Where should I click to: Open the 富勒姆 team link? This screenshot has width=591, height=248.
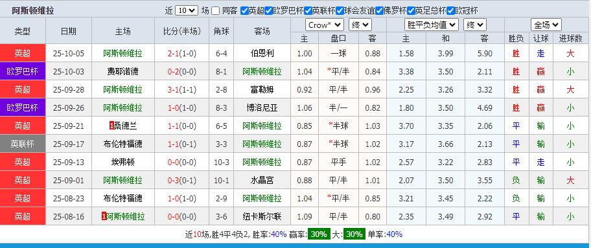coord(262,90)
